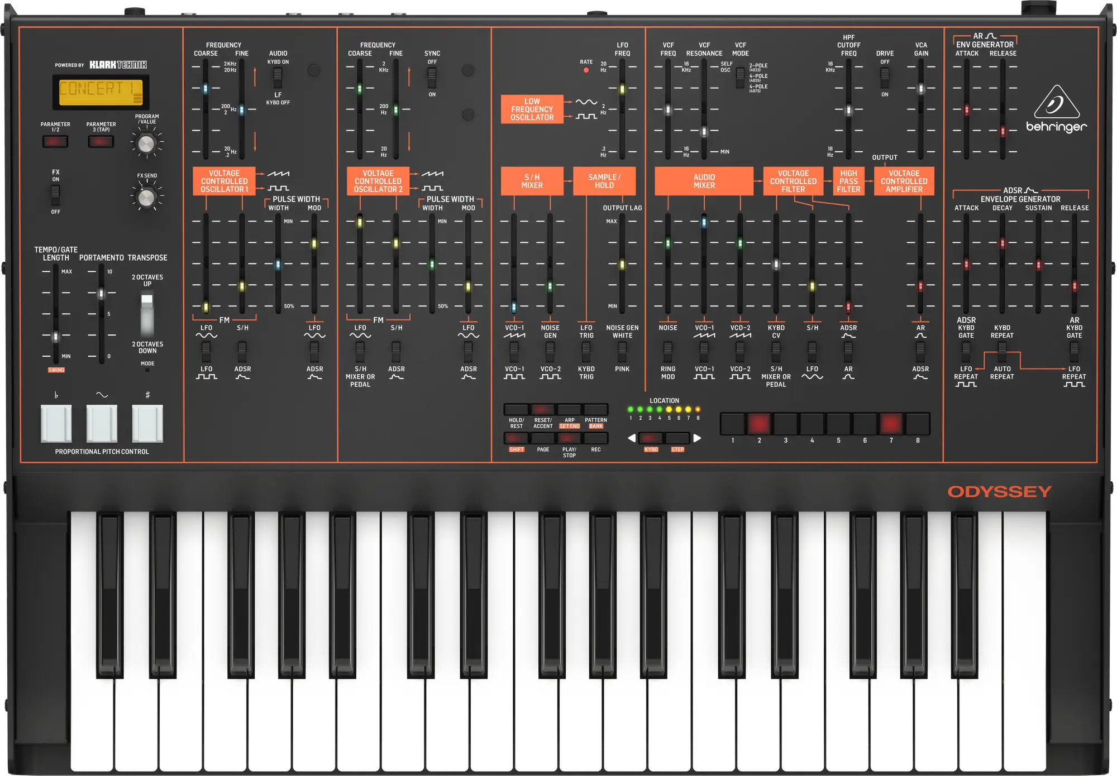Click the ARP / SET END button

[x=569, y=410]
